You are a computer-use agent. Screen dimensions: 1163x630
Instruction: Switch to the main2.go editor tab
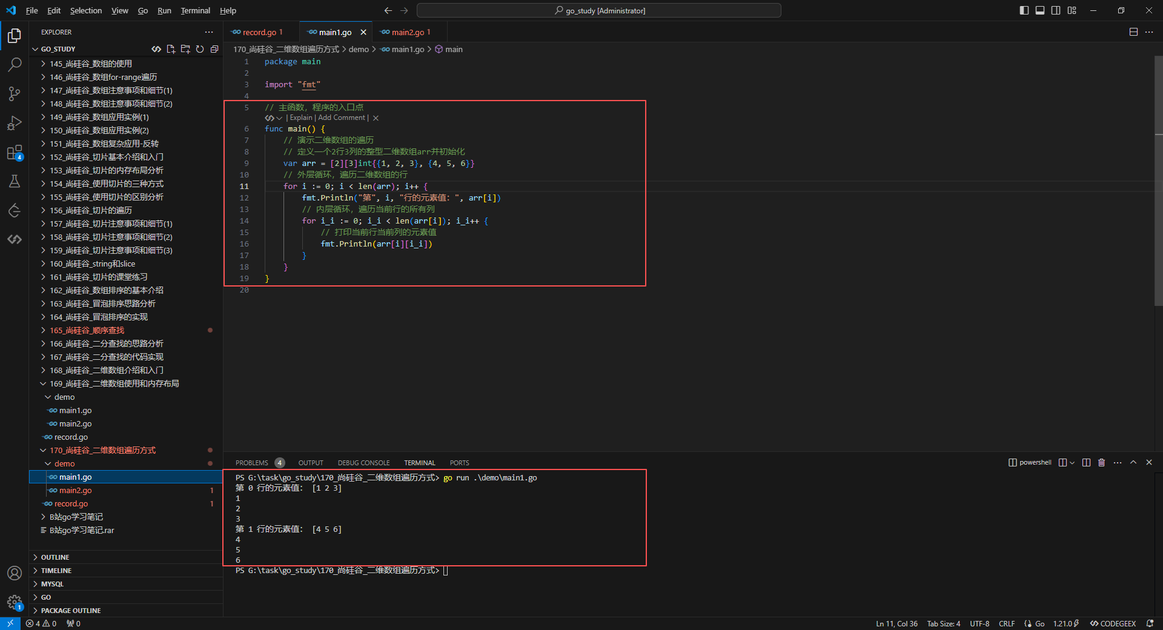tap(408, 32)
